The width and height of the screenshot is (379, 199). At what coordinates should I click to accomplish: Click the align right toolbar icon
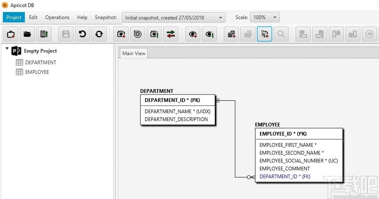(320, 34)
